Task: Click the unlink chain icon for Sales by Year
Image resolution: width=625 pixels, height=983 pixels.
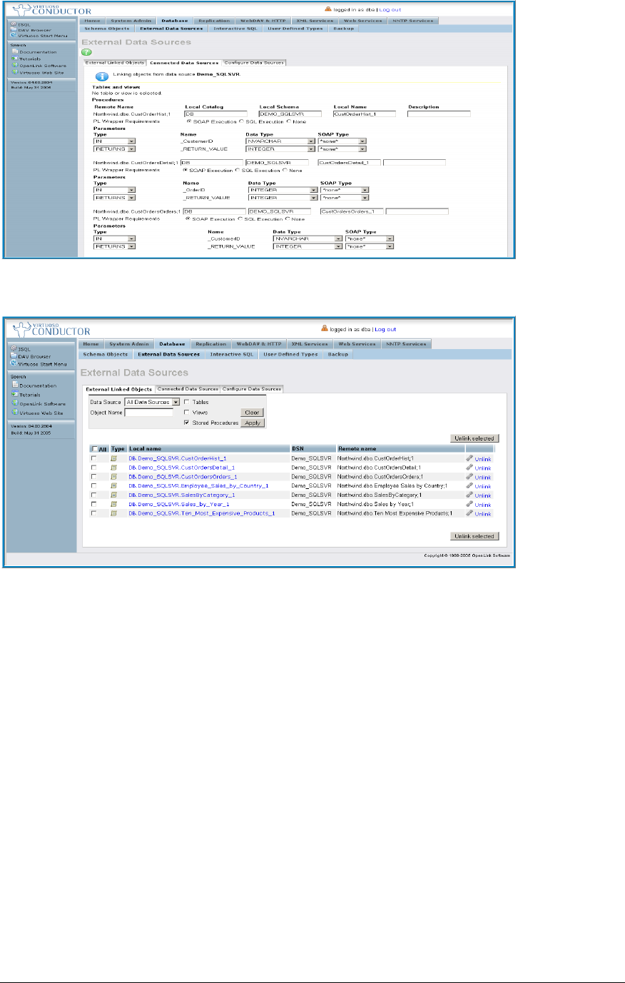Action: tap(468, 504)
